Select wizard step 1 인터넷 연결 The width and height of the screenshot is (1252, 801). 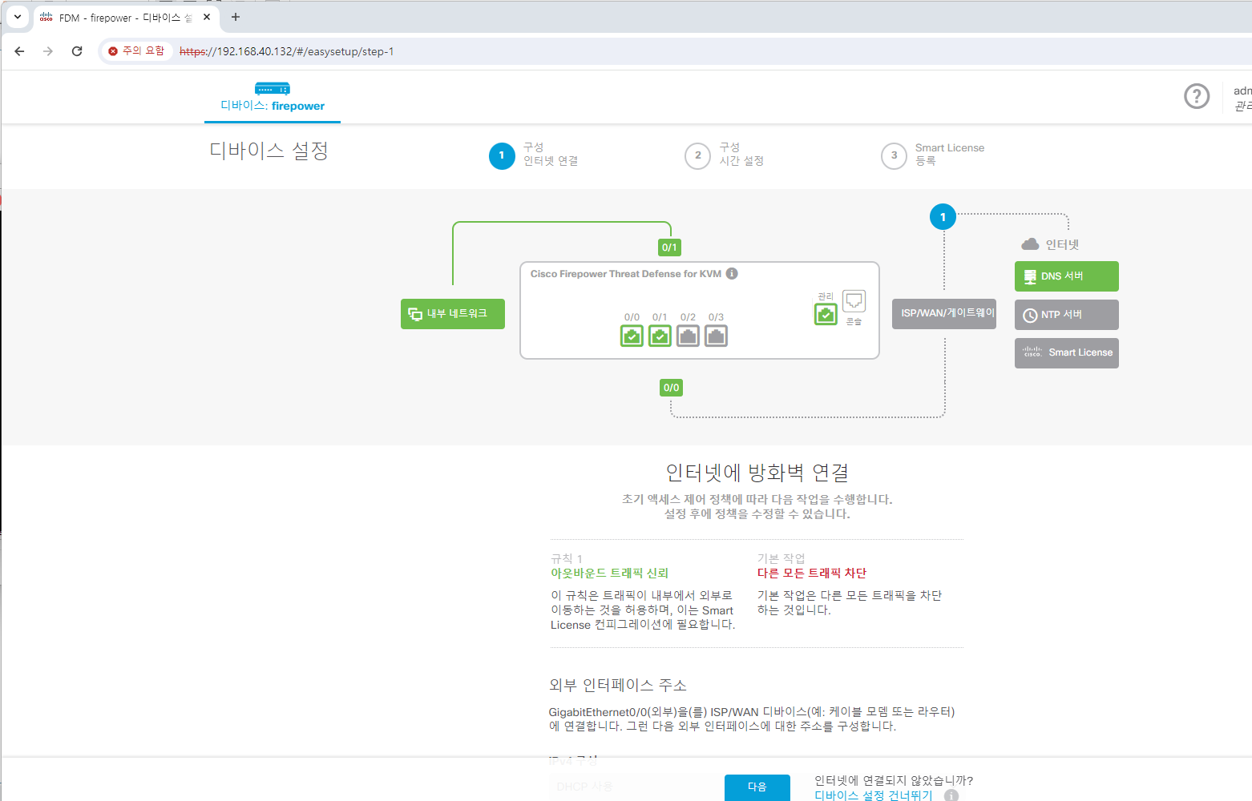coord(534,155)
